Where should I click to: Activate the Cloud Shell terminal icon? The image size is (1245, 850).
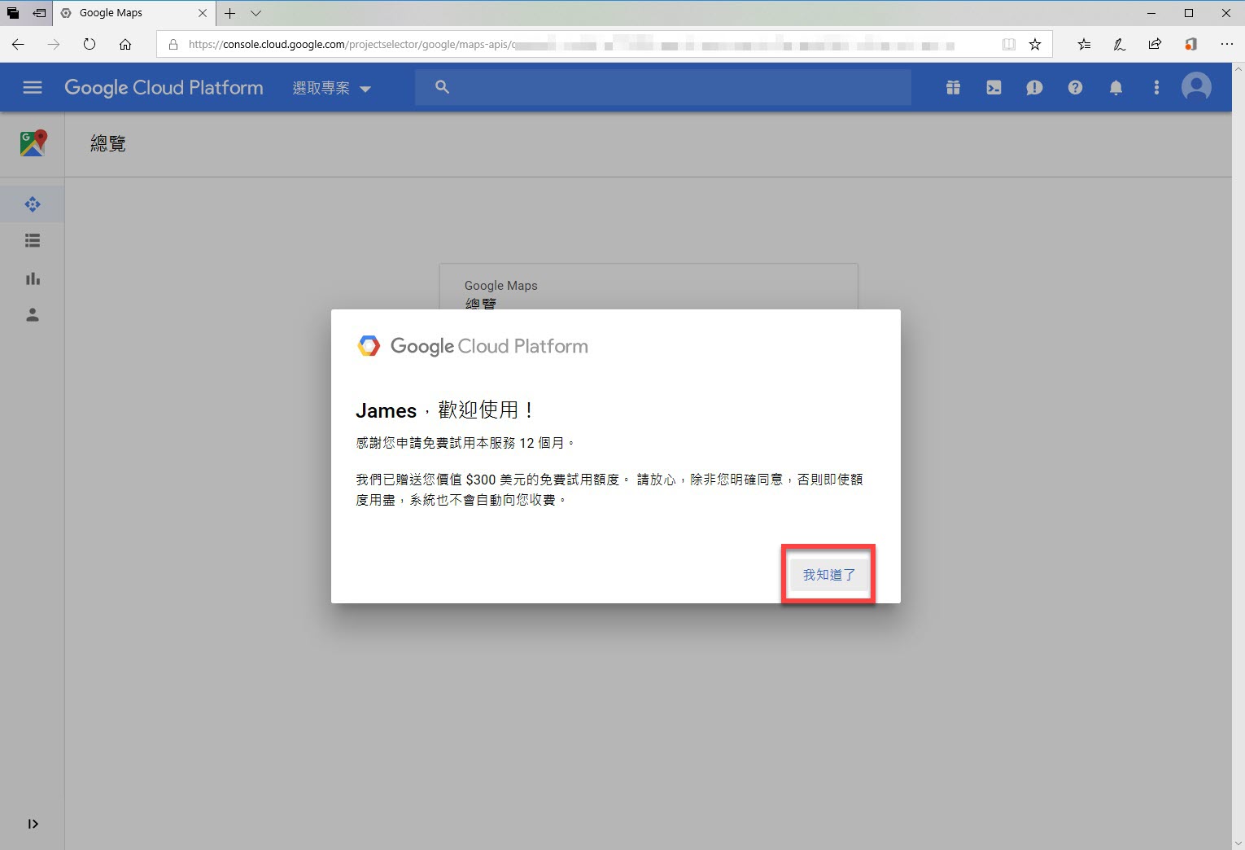click(x=994, y=87)
